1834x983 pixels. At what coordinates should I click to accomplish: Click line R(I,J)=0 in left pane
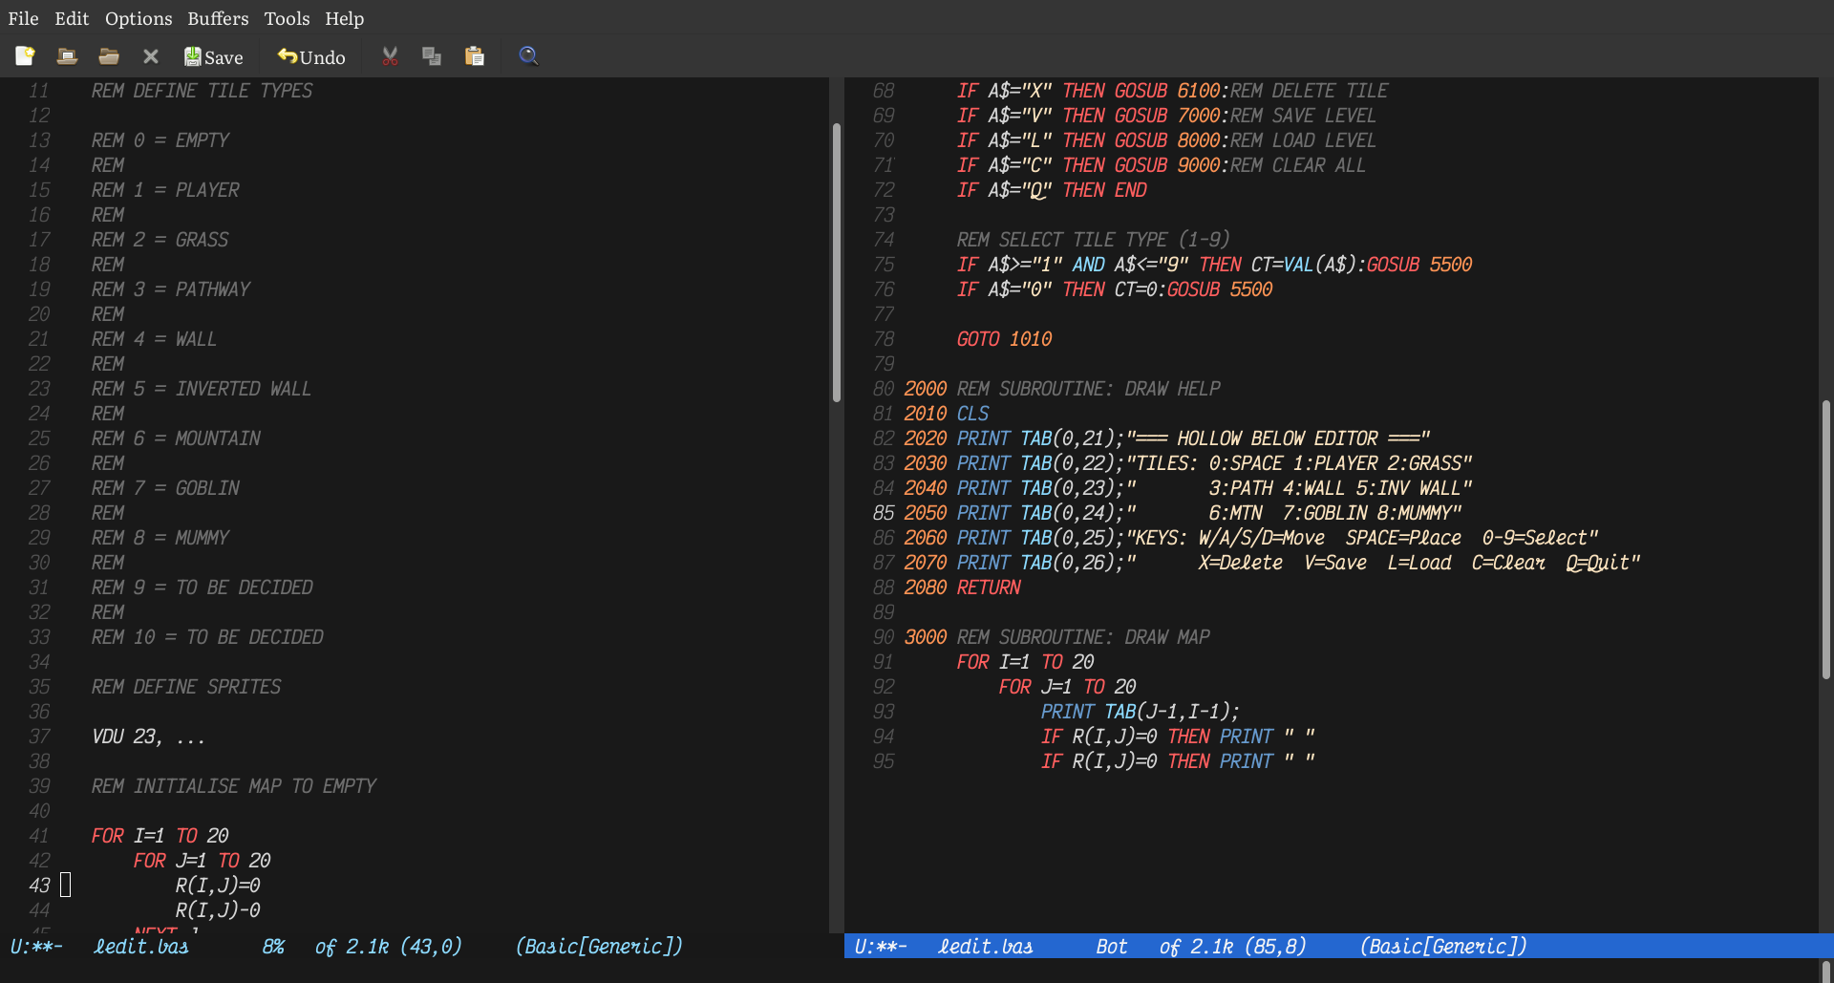point(218,886)
